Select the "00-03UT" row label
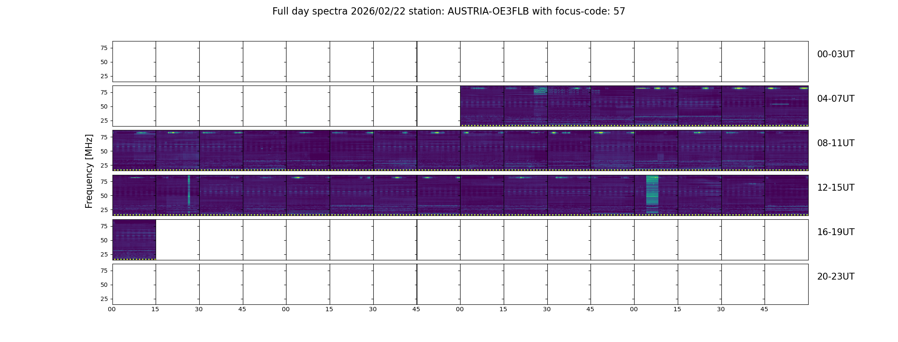The image size is (898, 342). tap(836, 54)
